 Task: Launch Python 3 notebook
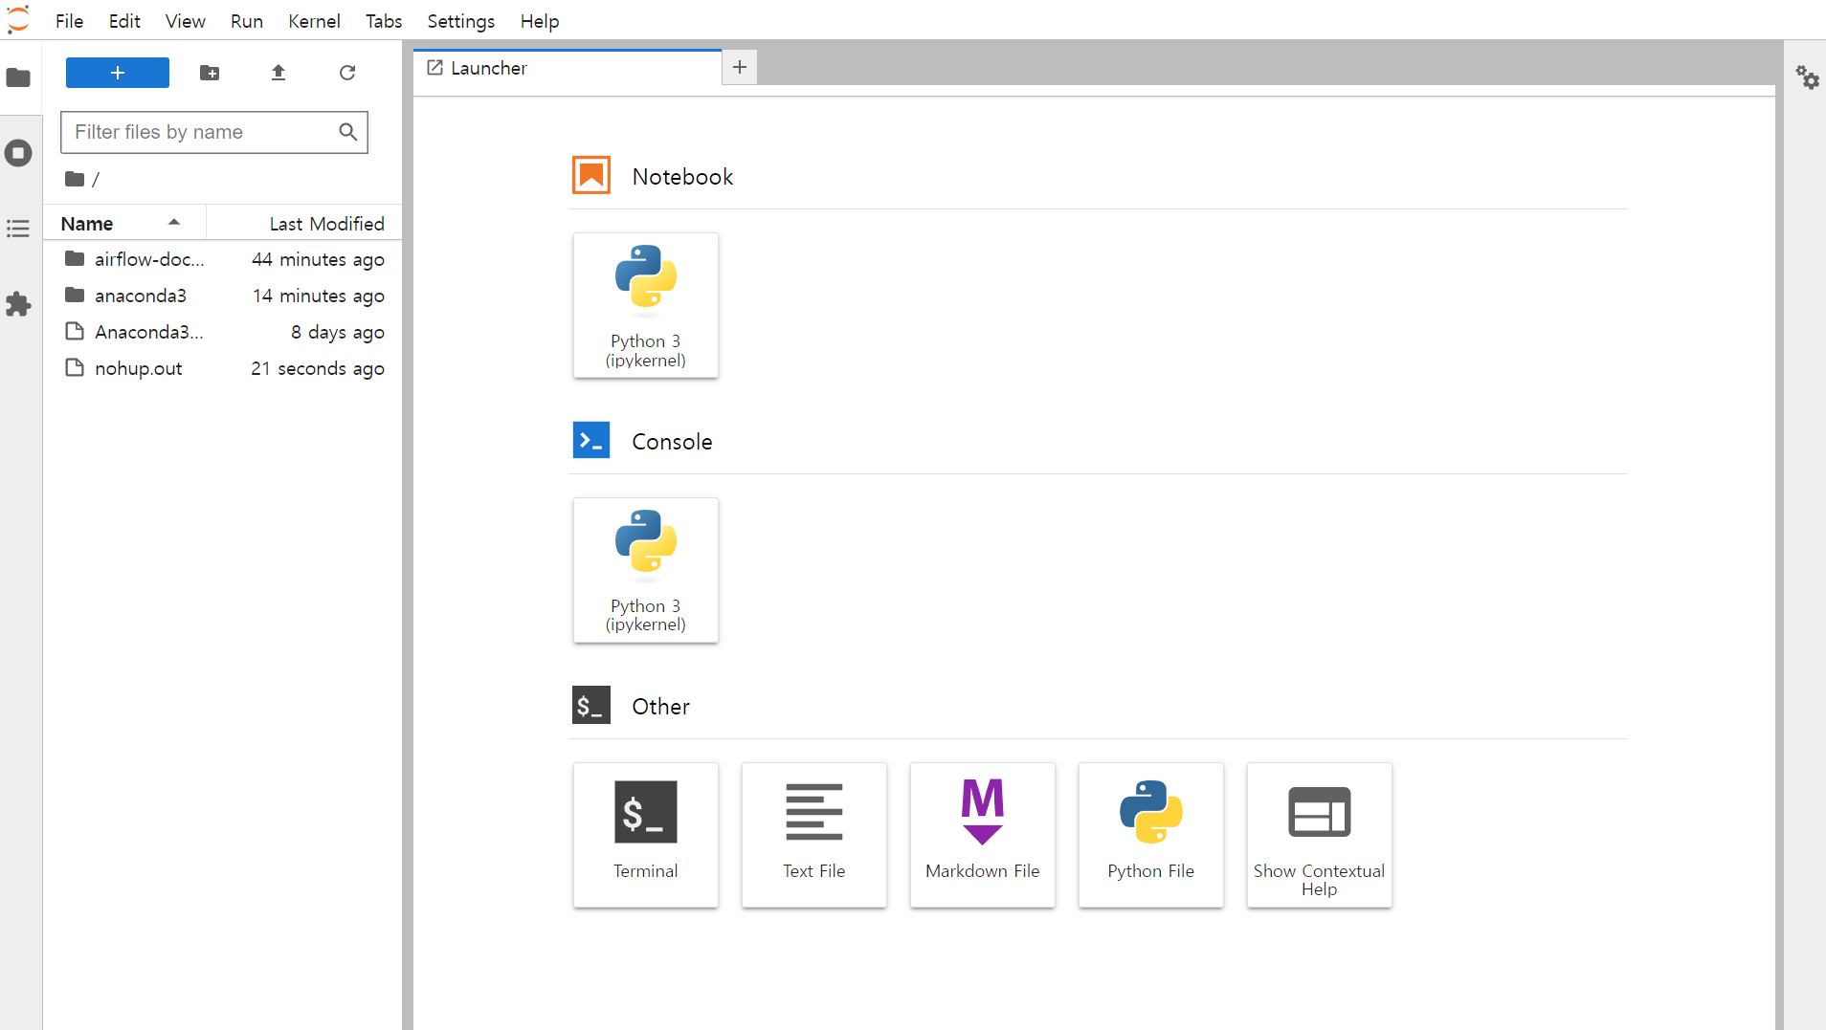(646, 306)
